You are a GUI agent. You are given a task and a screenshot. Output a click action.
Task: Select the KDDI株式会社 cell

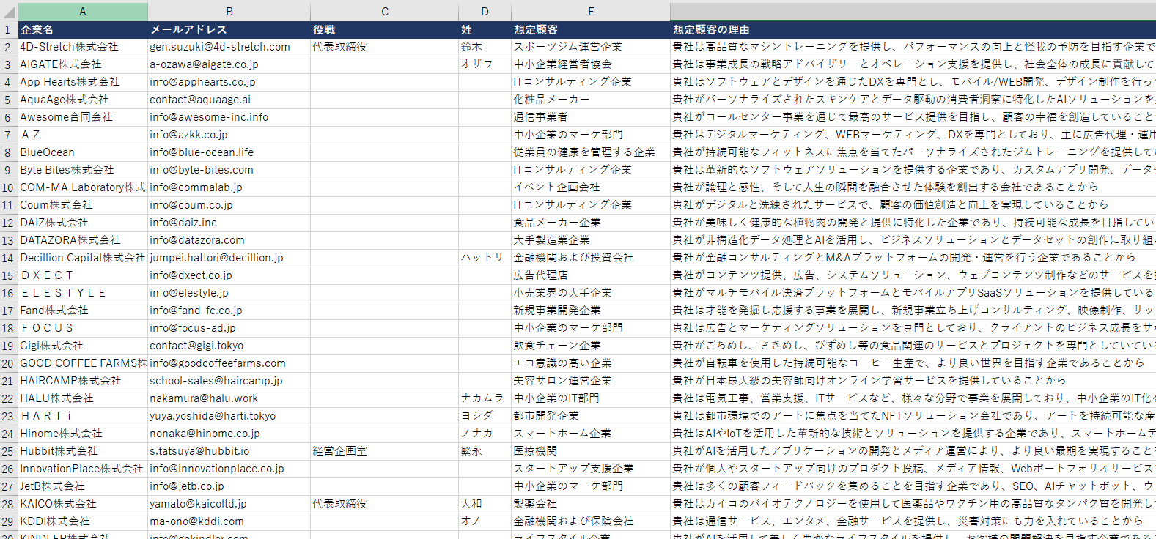click(83, 521)
